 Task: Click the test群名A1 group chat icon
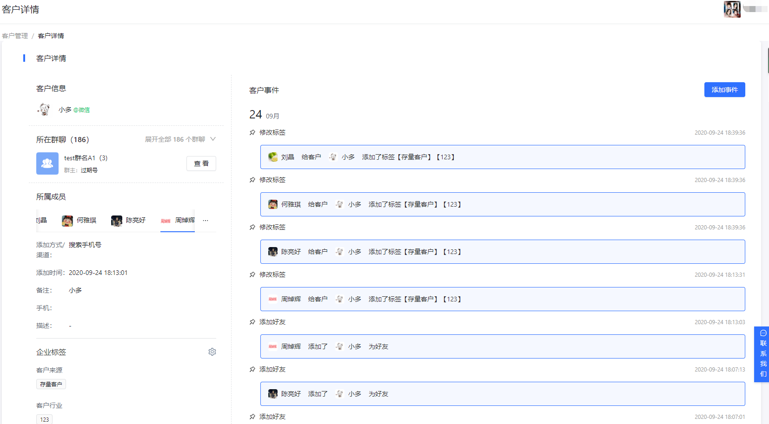(47, 163)
